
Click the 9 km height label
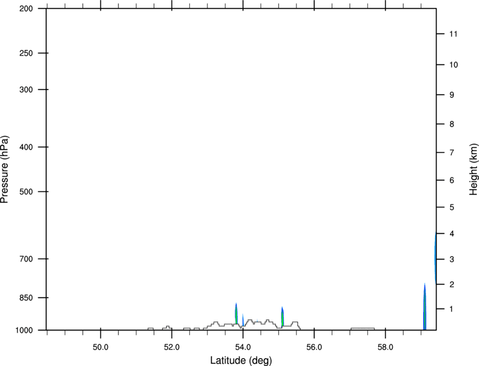(451, 95)
